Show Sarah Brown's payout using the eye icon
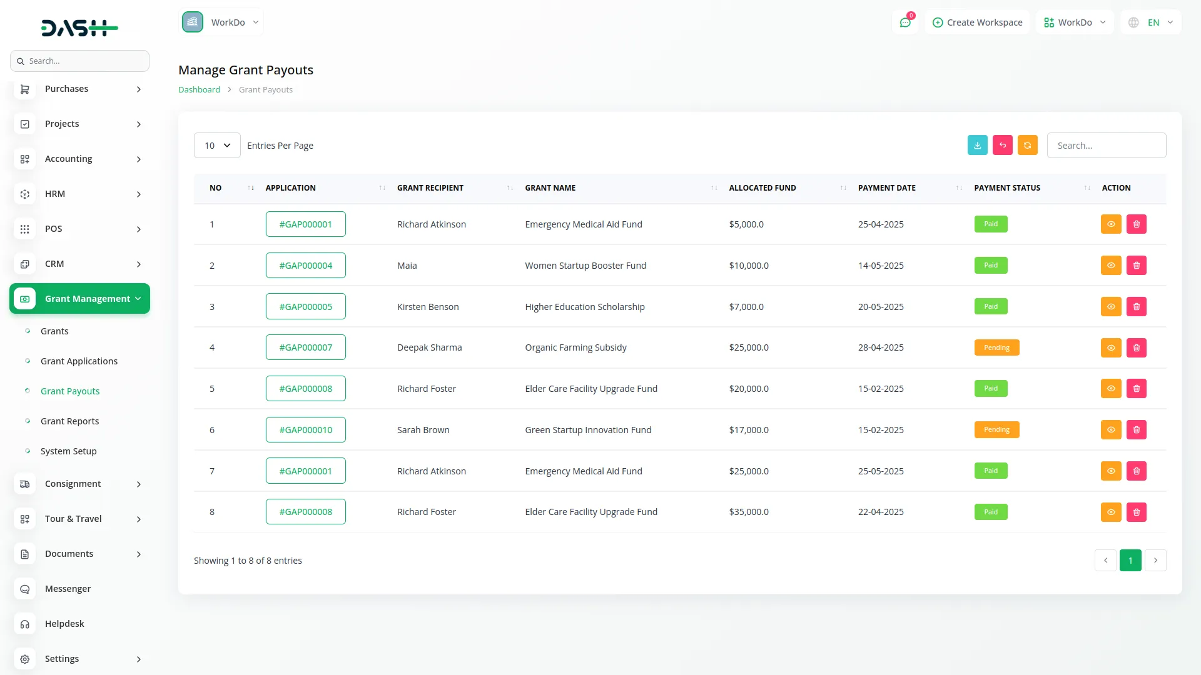This screenshot has height=675, width=1201. [x=1110, y=429]
